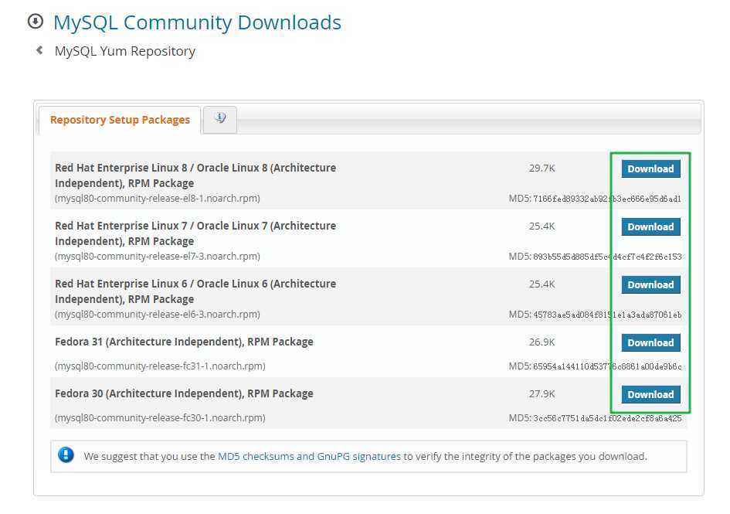Click the MD5 checksum starting with 45783ae5ad08
Image resolution: width=730 pixels, height=514 pixels.
607,315
